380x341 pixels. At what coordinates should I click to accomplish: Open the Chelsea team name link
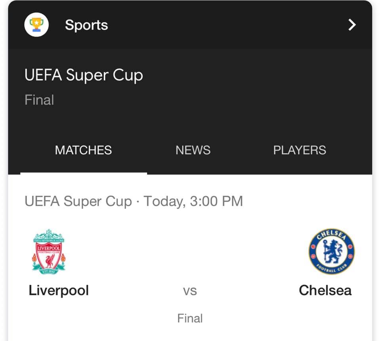coord(325,290)
